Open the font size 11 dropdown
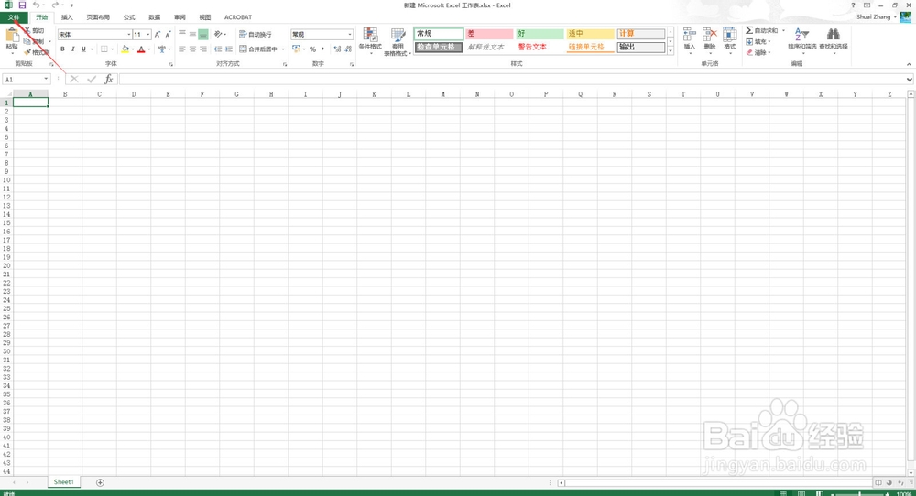916x496 pixels. click(x=147, y=35)
